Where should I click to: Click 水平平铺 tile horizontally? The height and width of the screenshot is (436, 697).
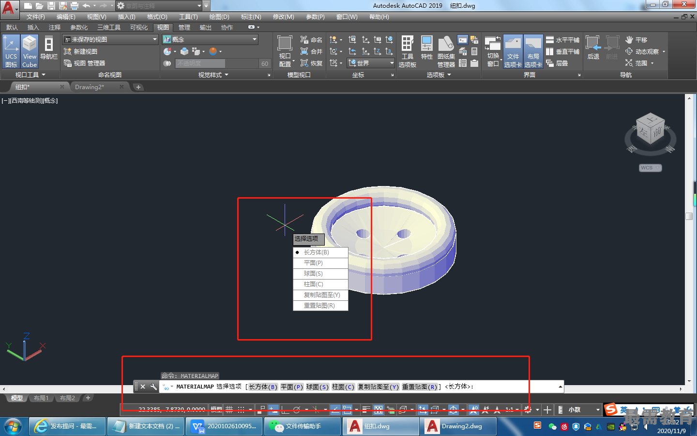tap(562, 40)
